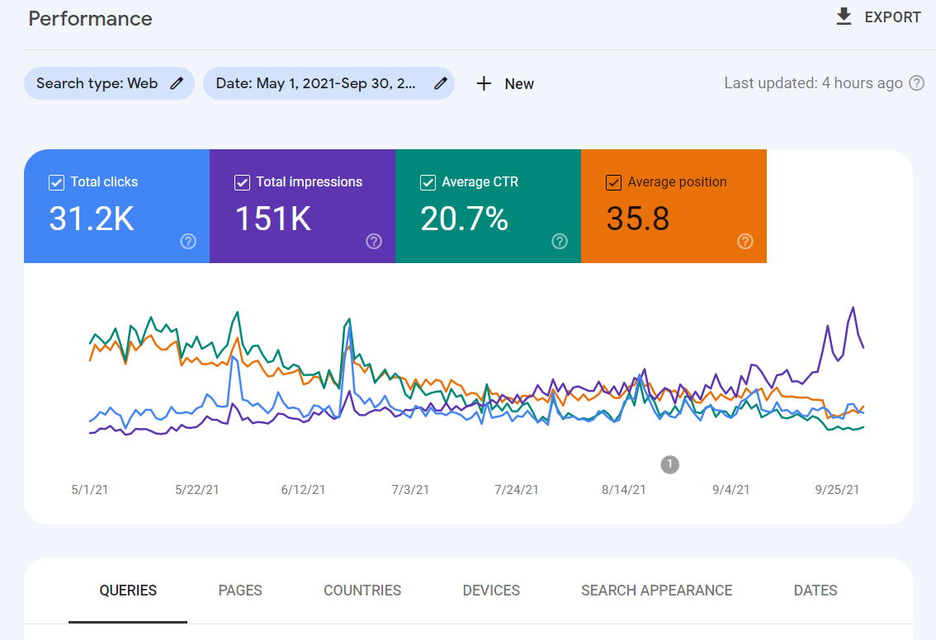Open help icon on Total clicks card

(x=188, y=241)
